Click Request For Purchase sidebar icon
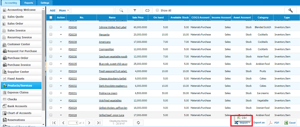300x127 pixels. point(4,51)
